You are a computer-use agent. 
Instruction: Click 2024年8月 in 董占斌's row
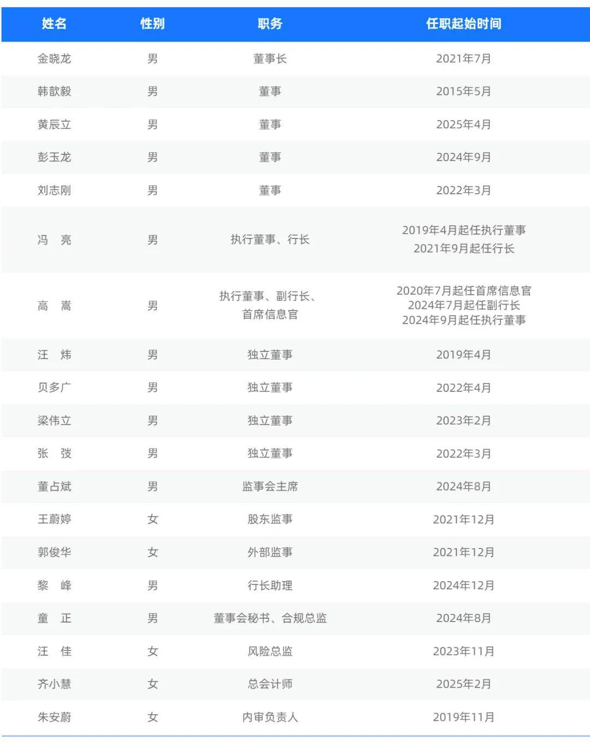point(464,486)
